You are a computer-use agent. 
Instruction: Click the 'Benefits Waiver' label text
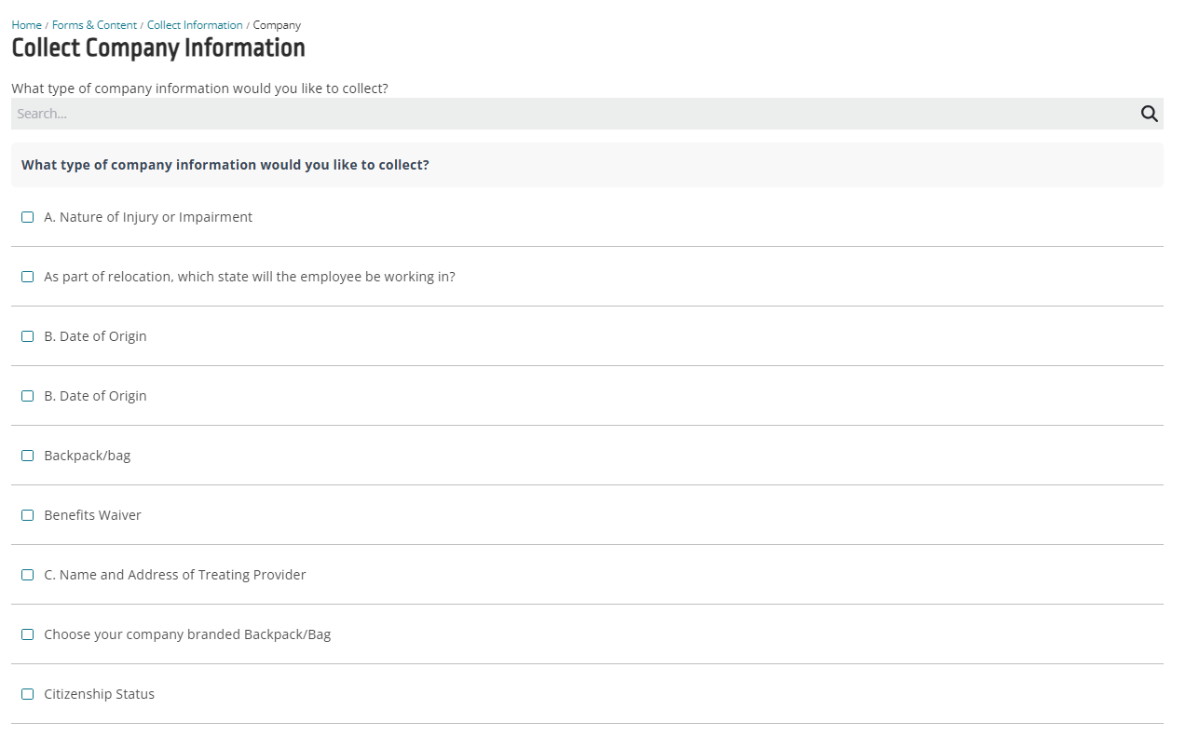[92, 515]
